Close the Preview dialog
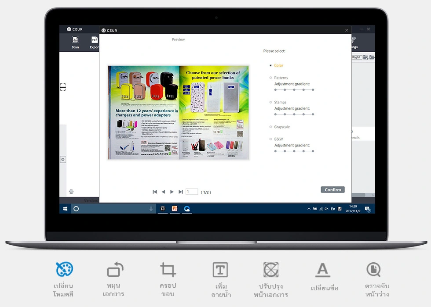431x307 pixels. [x=347, y=30]
